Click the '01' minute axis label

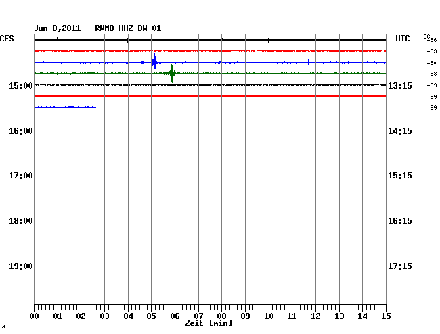tap(58, 316)
